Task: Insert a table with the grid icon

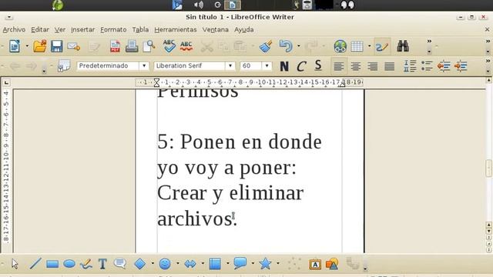Action: (x=357, y=46)
